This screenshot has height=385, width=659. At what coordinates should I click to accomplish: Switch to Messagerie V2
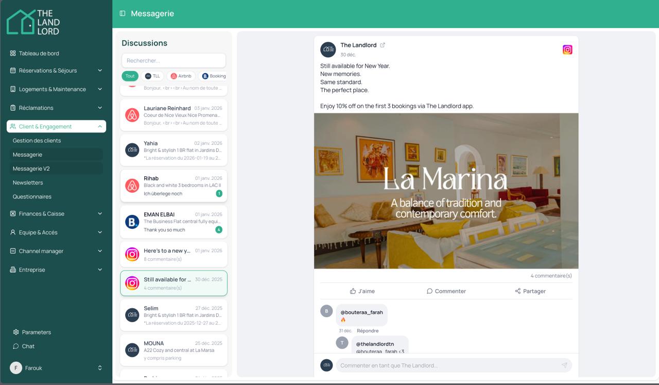tap(31, 168)
